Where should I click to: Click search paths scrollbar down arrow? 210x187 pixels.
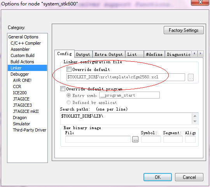[x=195, y=121]
